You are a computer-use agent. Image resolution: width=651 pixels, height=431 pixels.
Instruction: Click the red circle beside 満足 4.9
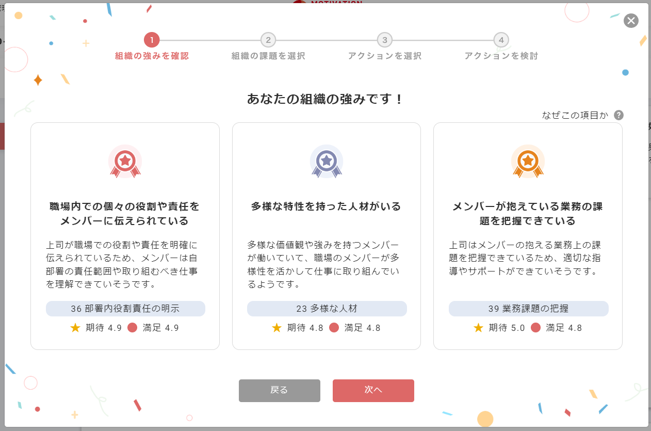click(133, 327)
